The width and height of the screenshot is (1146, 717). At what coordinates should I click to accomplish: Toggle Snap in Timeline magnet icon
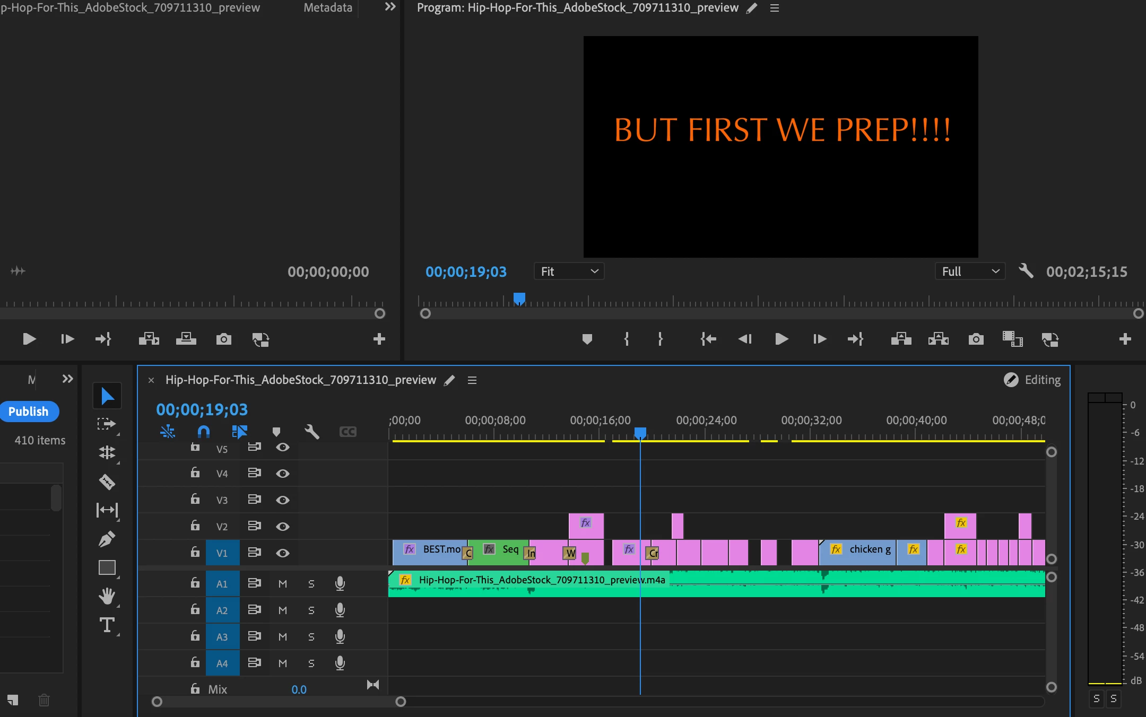pos(204,431)
